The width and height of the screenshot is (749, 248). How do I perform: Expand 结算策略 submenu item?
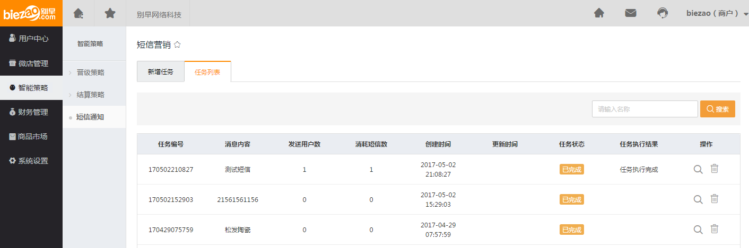pyautogui.click(x=90, y=95)
